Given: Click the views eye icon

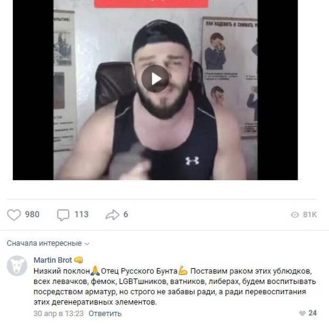Looking at the screenshot, I should coord(295,215).
